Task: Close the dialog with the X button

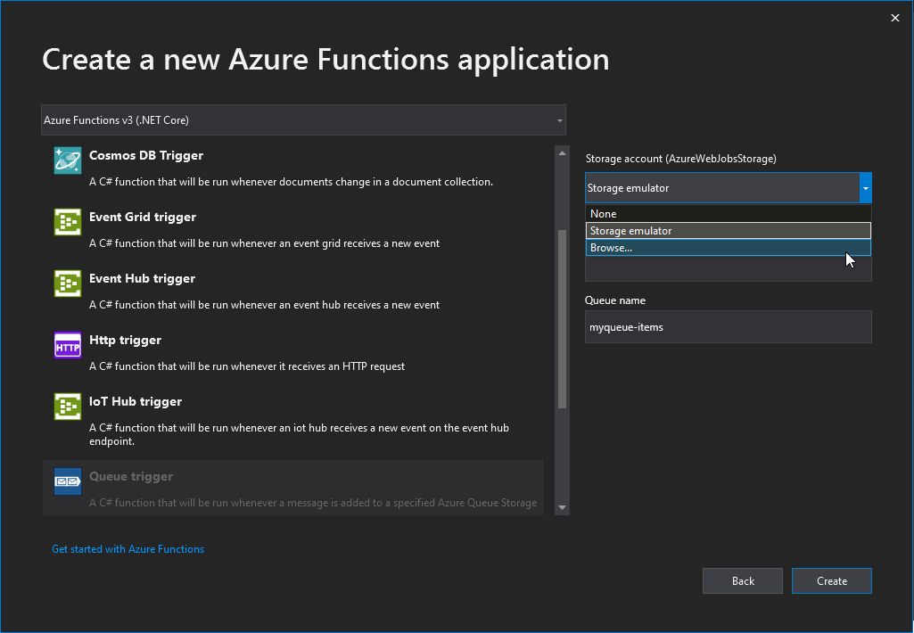Action: point(895,18)
